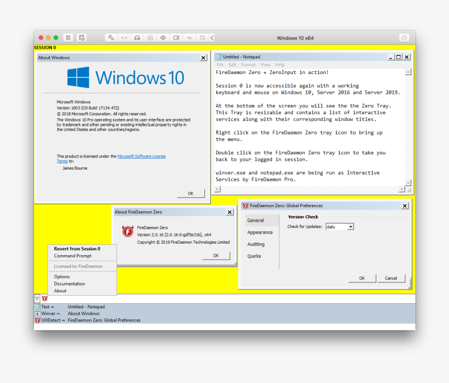Click the 'Licensed to: FireDaemon' menu entry
The image size is (449, 383).
pyautogui.click(x=78, y=266)
